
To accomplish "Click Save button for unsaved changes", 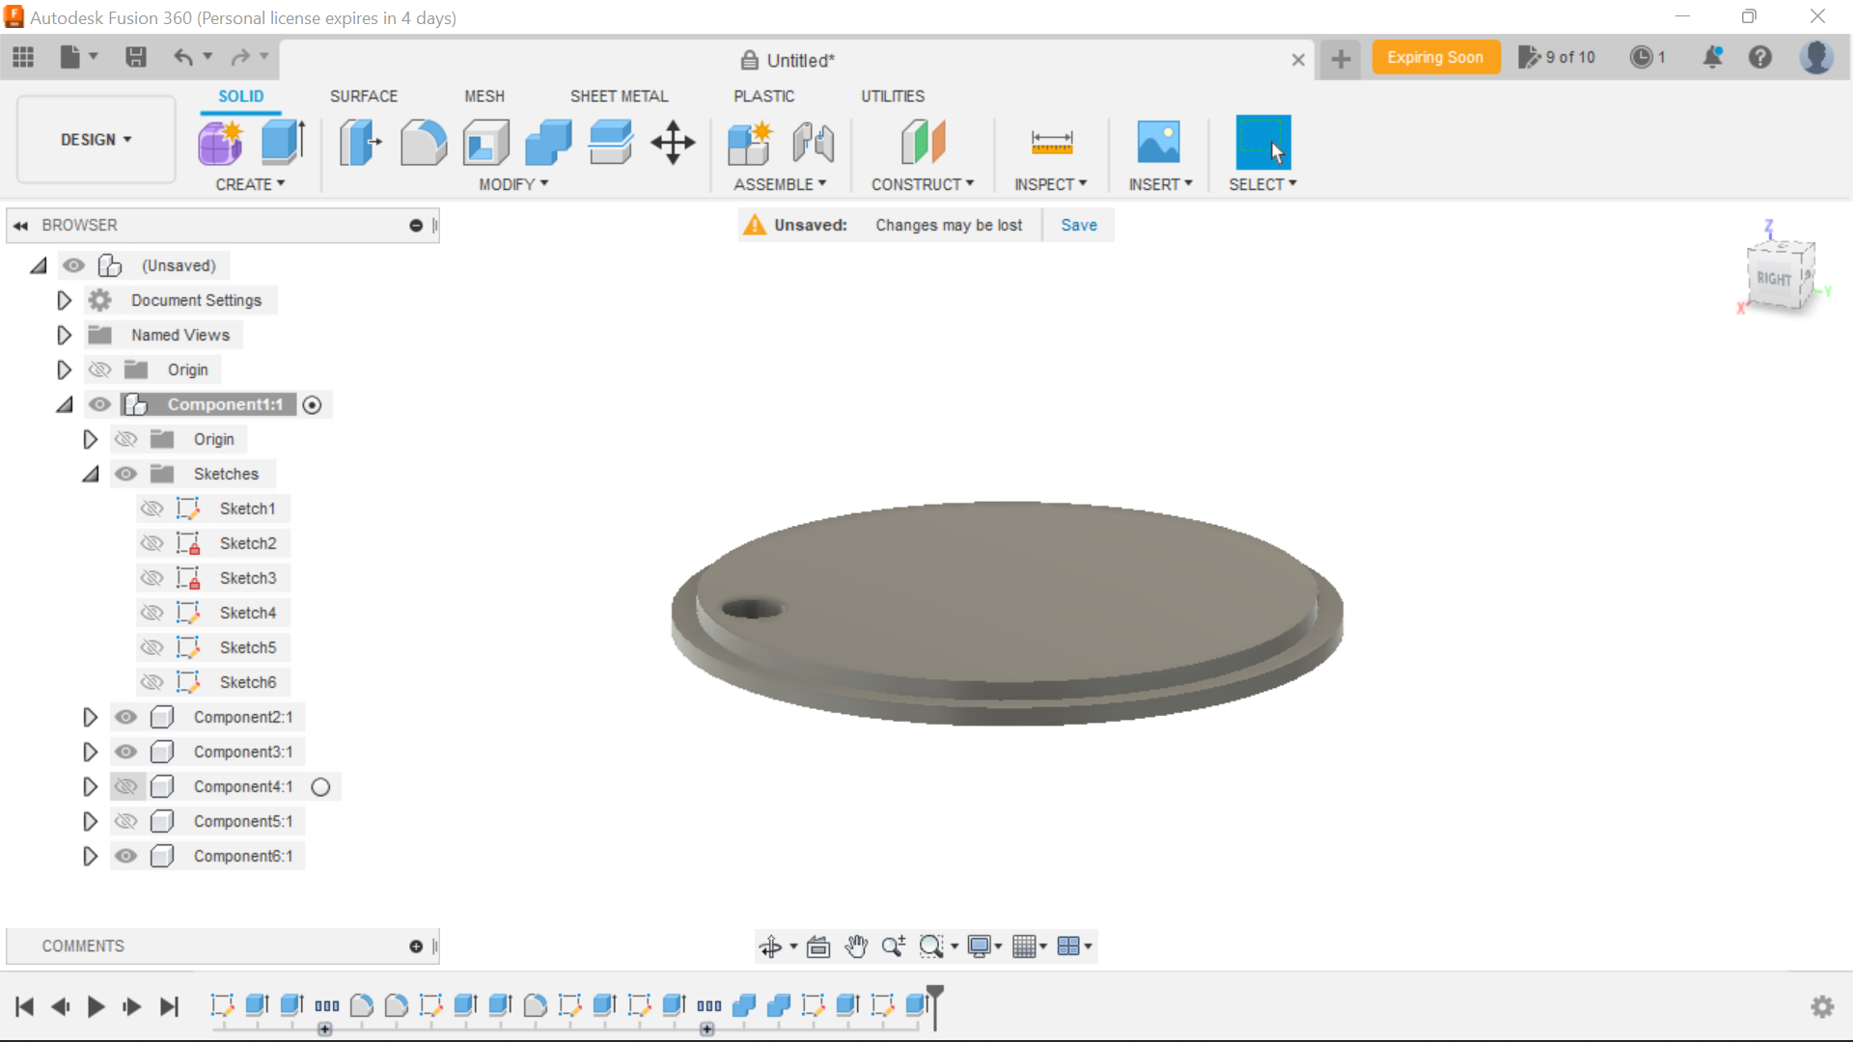I will point(1078,225).
